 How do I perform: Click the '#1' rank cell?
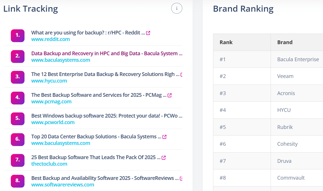(242, 59)
